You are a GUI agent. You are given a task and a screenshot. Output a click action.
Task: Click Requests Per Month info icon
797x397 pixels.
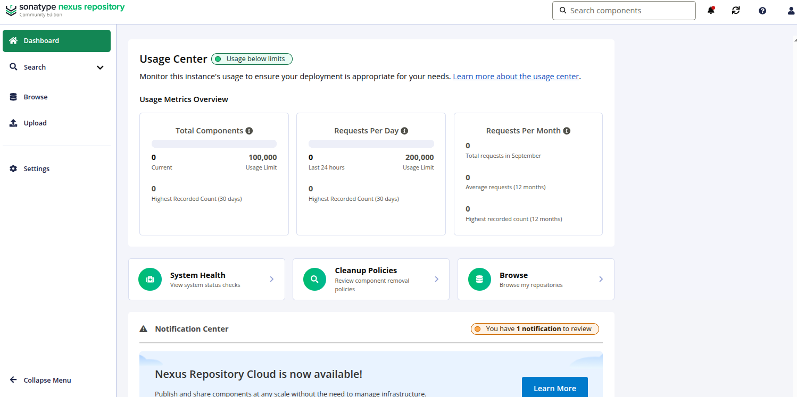[x=567, y=131]
